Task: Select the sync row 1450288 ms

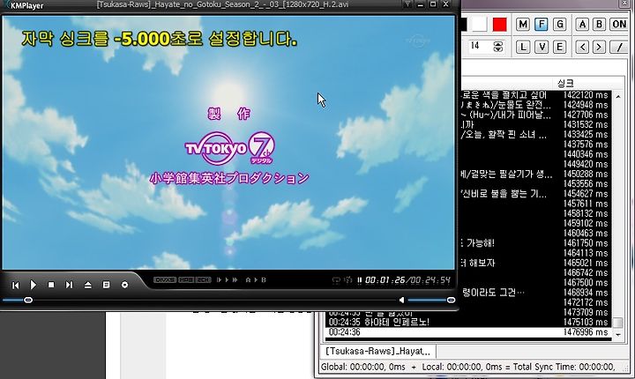Action: [536, 175]
